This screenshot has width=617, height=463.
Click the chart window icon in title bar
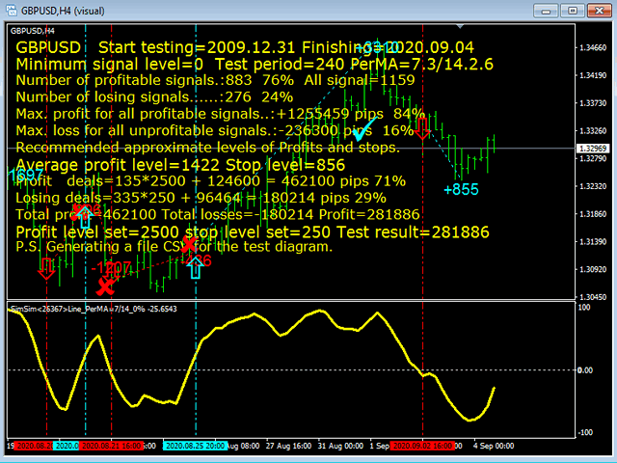click(11, 10)
